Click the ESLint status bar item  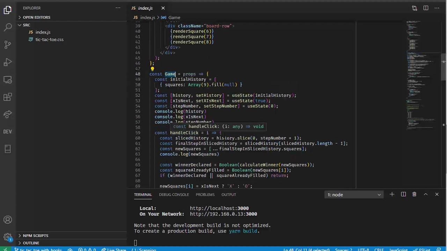(422, 250)
